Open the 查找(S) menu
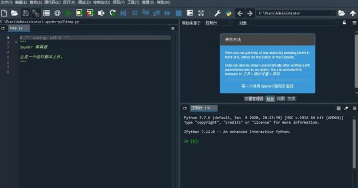The image size is (358, 188). click(36, 3)
